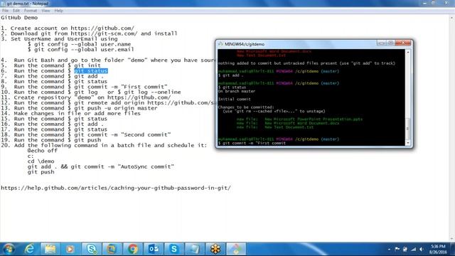Open the VirtualBox-style taskbar icon beside Chrome

pyautogui.click(x=112, y=249)
